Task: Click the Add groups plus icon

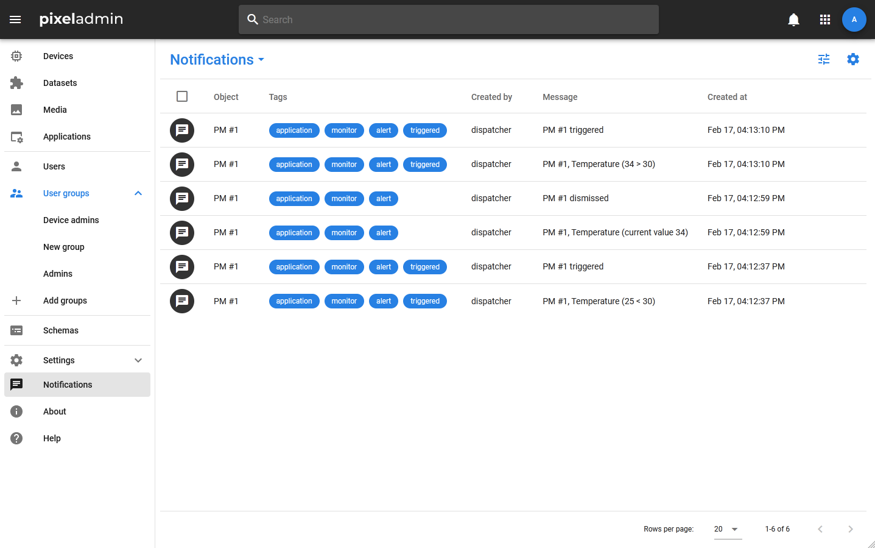Action: (16, 301)
